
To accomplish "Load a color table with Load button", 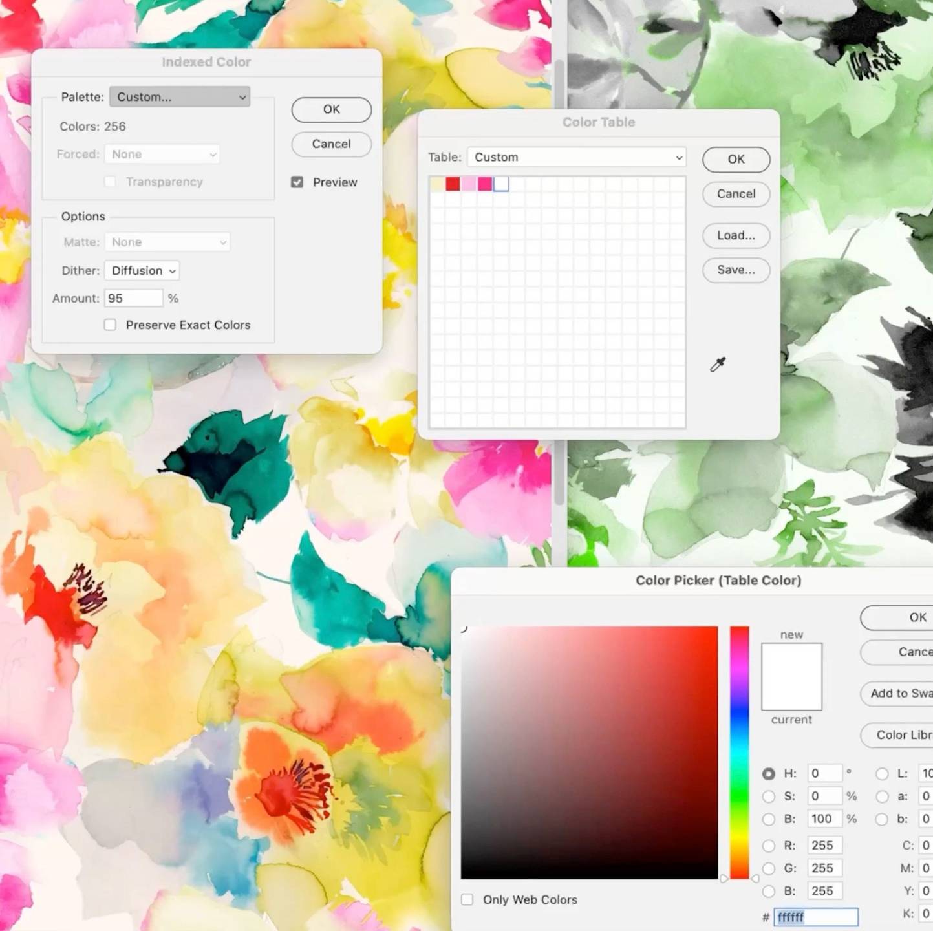I will 736,235.
